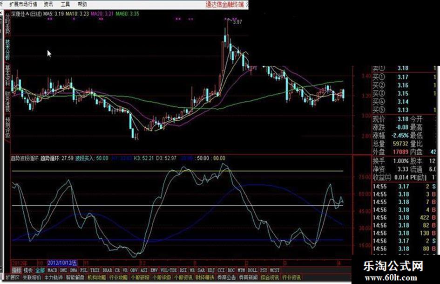
Task: Open the 行业资讯 bottom tab
Action: [291, 277]
